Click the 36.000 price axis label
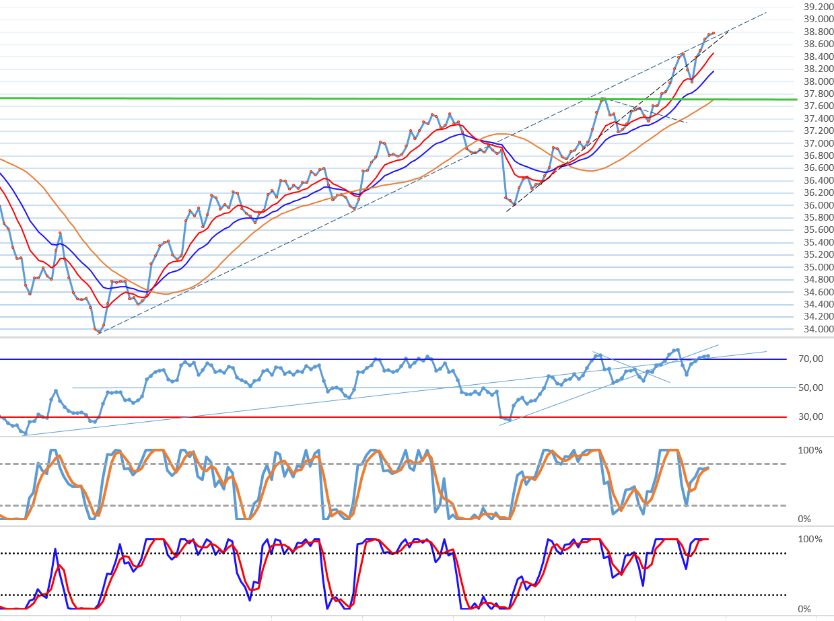 pyautogui.click(x=820, y=205)
